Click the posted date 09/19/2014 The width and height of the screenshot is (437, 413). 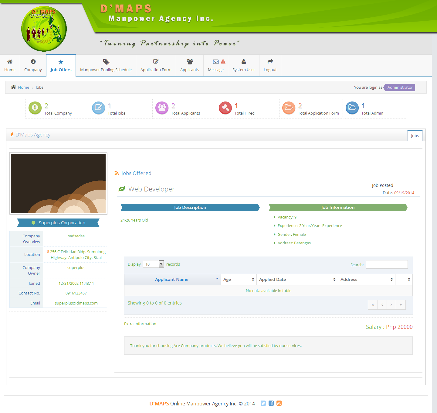coord(404,193)
